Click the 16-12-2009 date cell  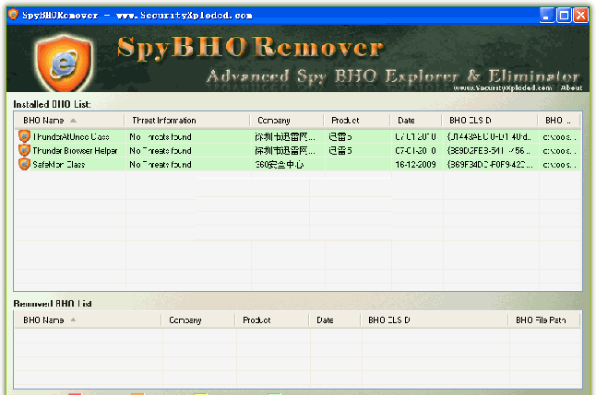coord(415,165)
